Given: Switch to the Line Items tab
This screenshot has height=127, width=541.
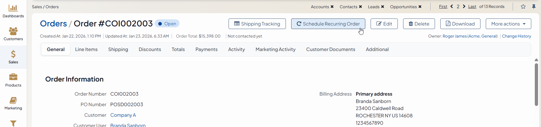Looking at the screenshot, I should click(86, 49).
